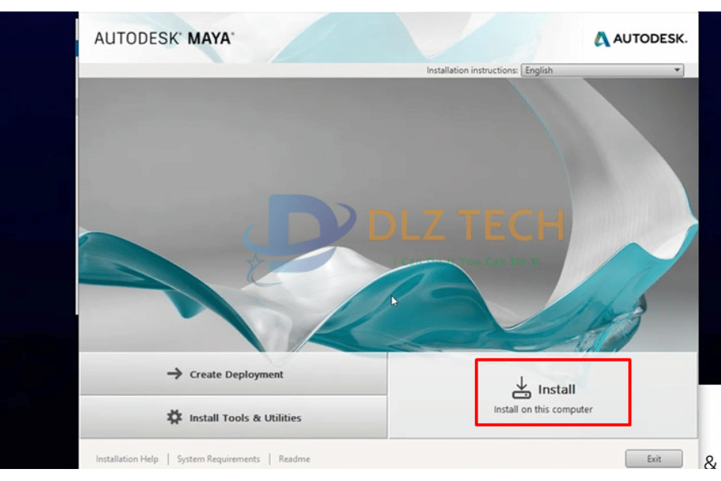Click the AUTODESK wordmark at top right

pos(650,38)
